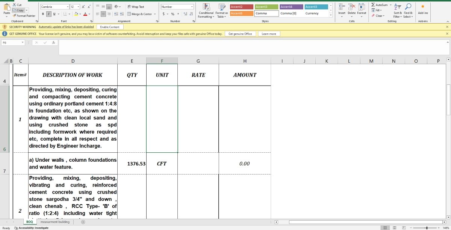
Task: Click the Cut scissors icon
Action: [x=14, y=5]
